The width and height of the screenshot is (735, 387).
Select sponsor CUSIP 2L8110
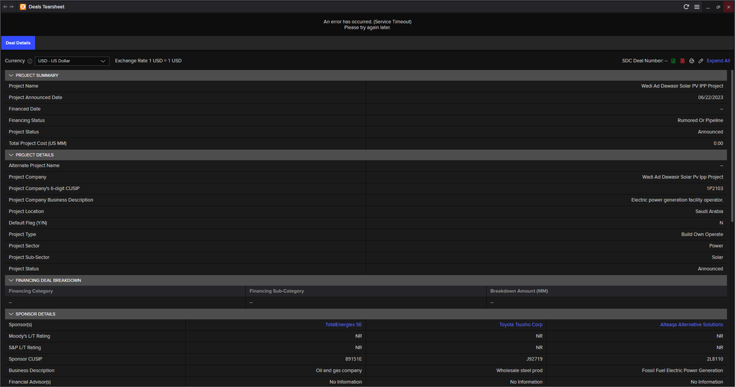715,359
